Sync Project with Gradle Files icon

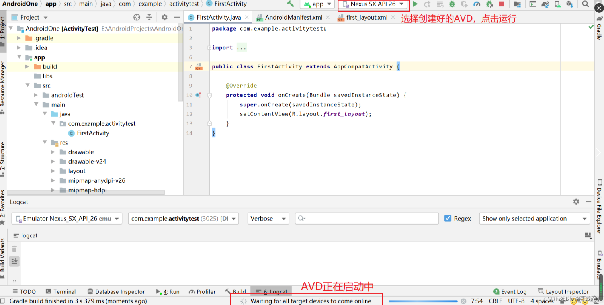(x=545, y=4)
